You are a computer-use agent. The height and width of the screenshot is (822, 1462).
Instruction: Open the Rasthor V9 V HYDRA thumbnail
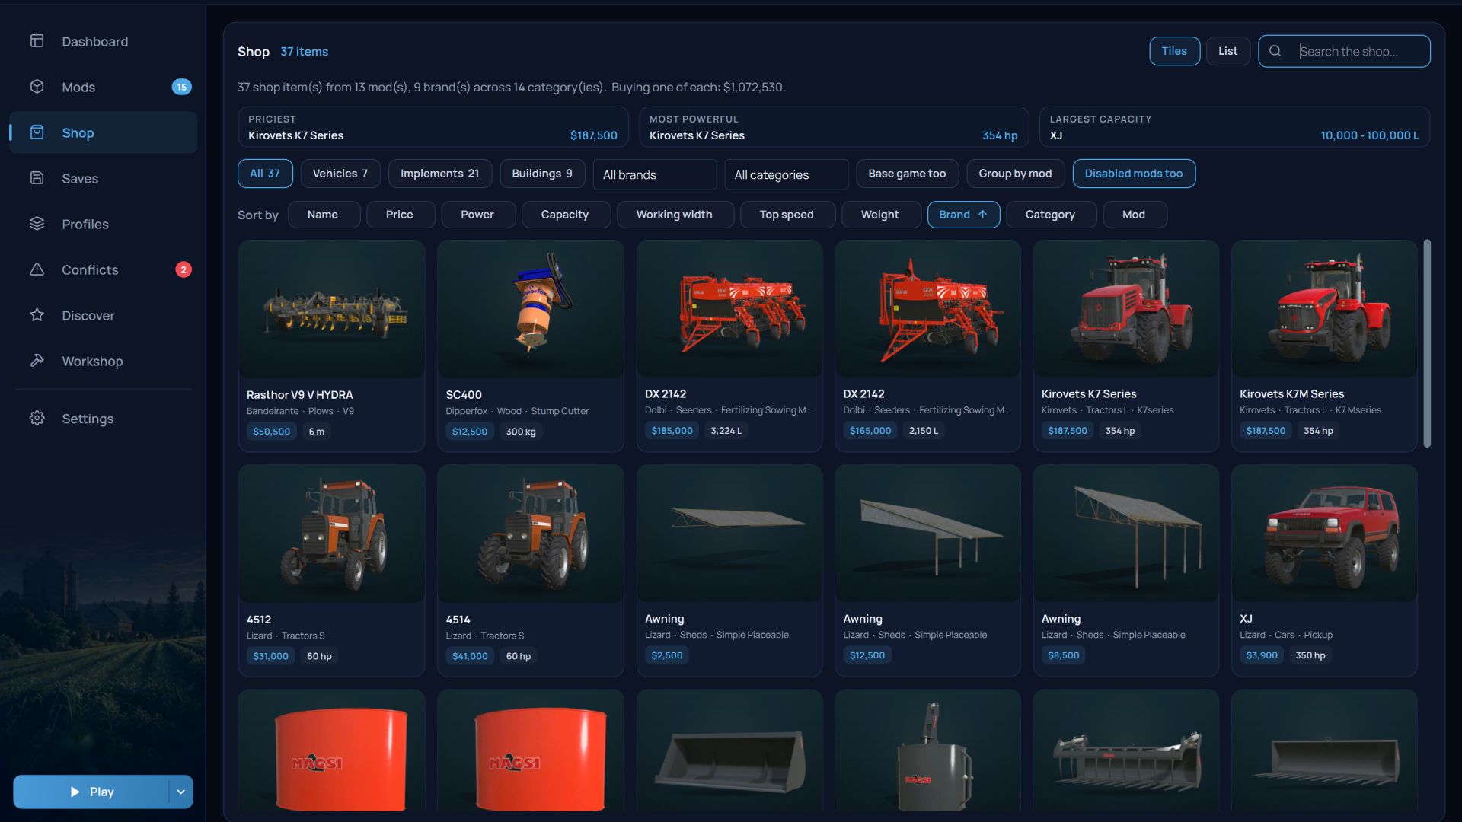click(331, 309)
